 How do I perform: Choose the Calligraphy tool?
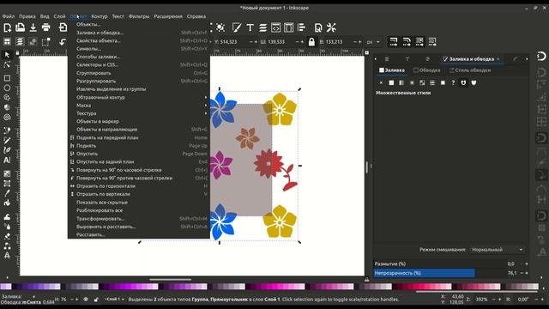click(x=7, y=150)
